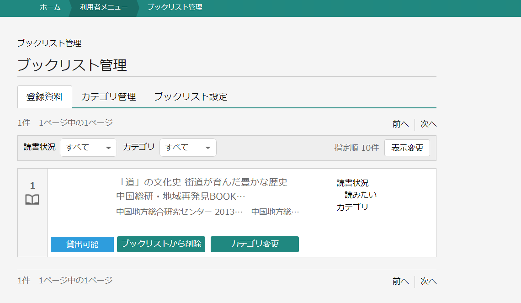Open the book title 「道」の文化史 link
The height and width of the screenshot is (303, 521).
click(202, 182)
